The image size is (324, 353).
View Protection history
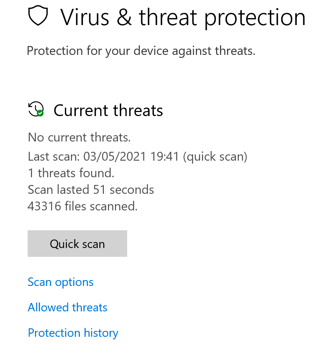(73, 333)
